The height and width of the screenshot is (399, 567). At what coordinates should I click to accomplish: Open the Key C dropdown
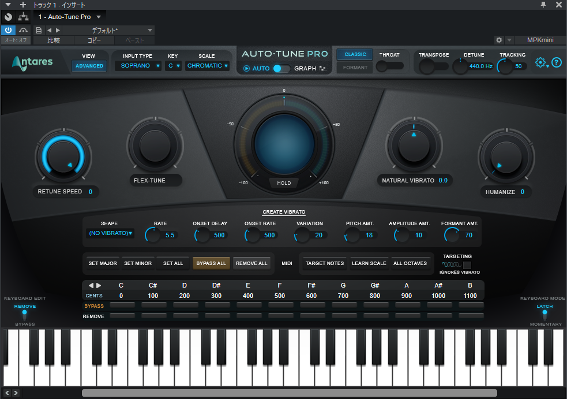pyautogui.click(x=173, y=65)
